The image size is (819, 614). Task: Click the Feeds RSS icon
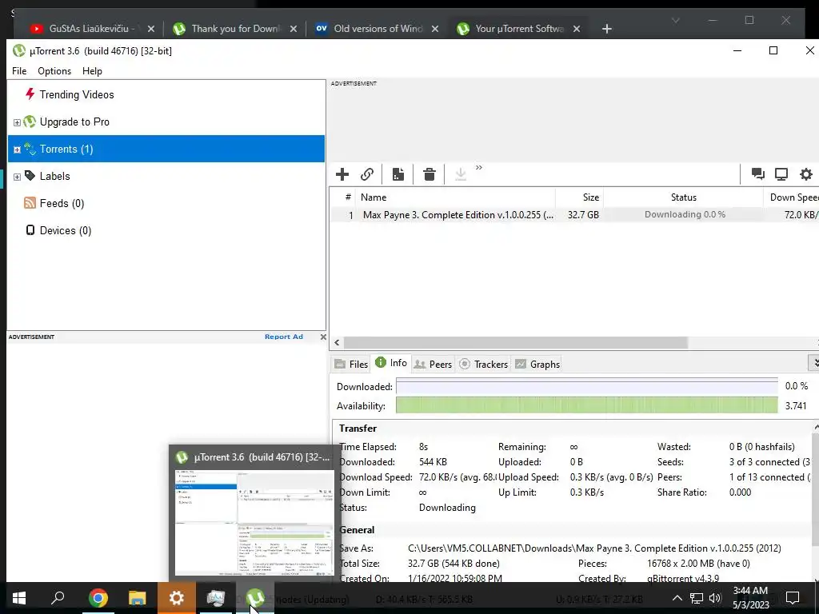30,203
